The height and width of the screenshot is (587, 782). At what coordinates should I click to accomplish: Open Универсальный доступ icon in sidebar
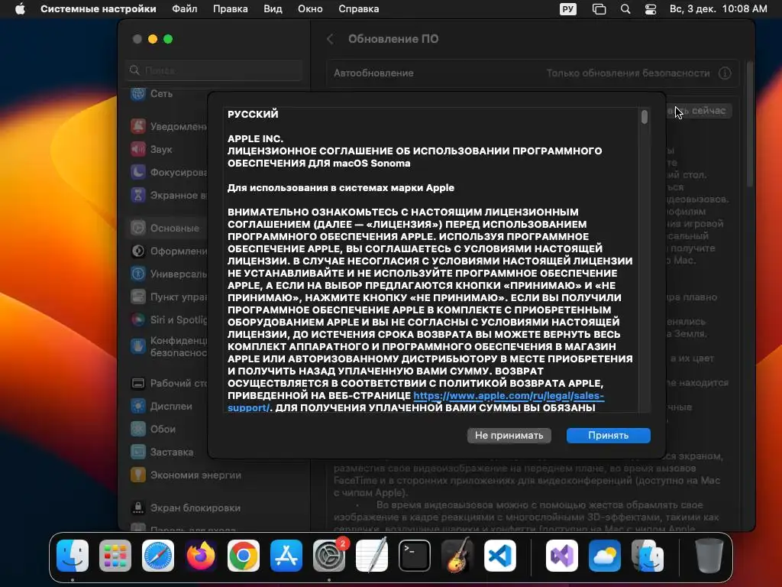[x=138, y=274]
